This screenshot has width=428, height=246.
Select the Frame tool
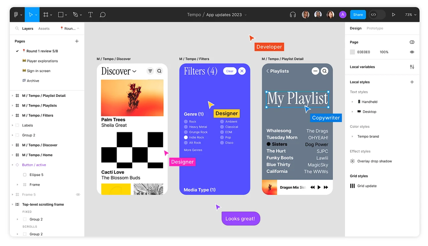click(x=46, y=15)
